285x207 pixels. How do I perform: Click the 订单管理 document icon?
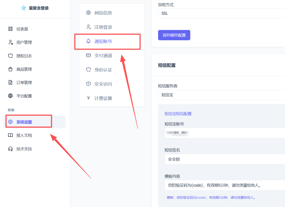click(10, 83)
